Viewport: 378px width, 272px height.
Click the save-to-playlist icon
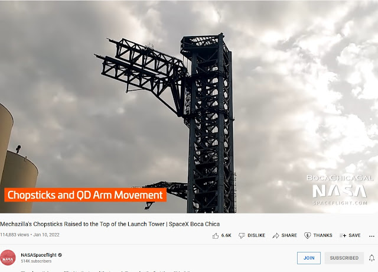pyautogui.click(x=343, y=235)
